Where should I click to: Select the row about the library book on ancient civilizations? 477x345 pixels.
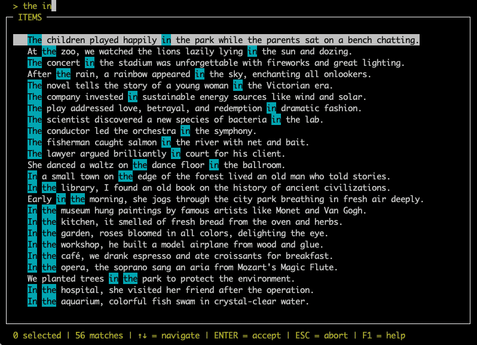click(209, 188)
